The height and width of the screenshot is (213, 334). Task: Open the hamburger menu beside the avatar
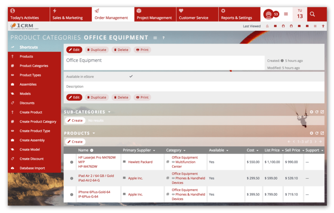point(286,14)
